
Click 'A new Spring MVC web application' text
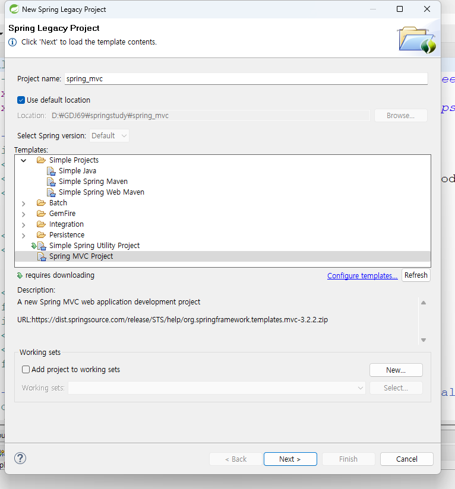(109, 302)
